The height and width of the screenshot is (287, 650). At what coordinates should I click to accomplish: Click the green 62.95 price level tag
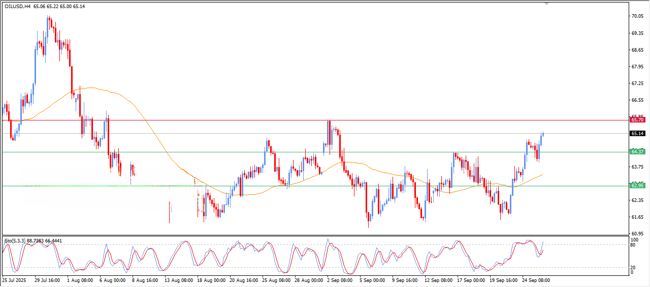pos(637,186)
